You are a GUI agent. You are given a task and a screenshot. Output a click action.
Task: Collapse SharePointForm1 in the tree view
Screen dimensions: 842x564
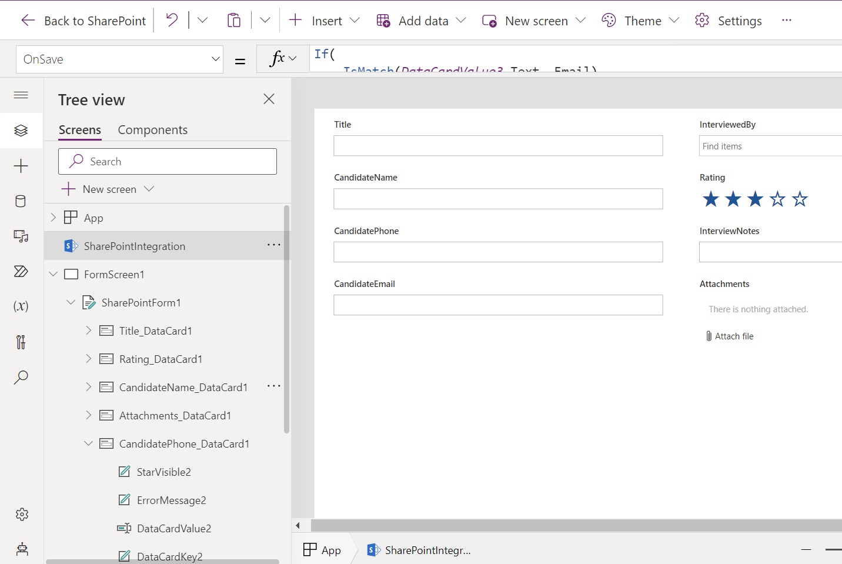tap(71, 302)
